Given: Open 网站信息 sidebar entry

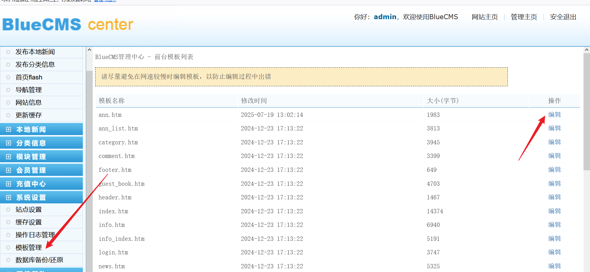Looking at the screenshot, I should click(29, 103).
